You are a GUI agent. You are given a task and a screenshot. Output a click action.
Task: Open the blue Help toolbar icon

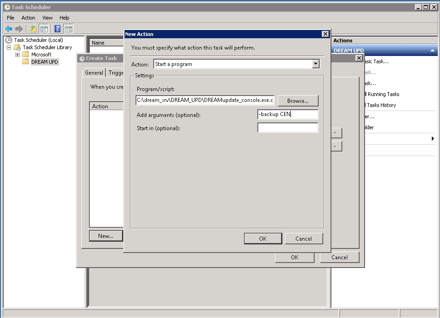click(x=58, y=29)
